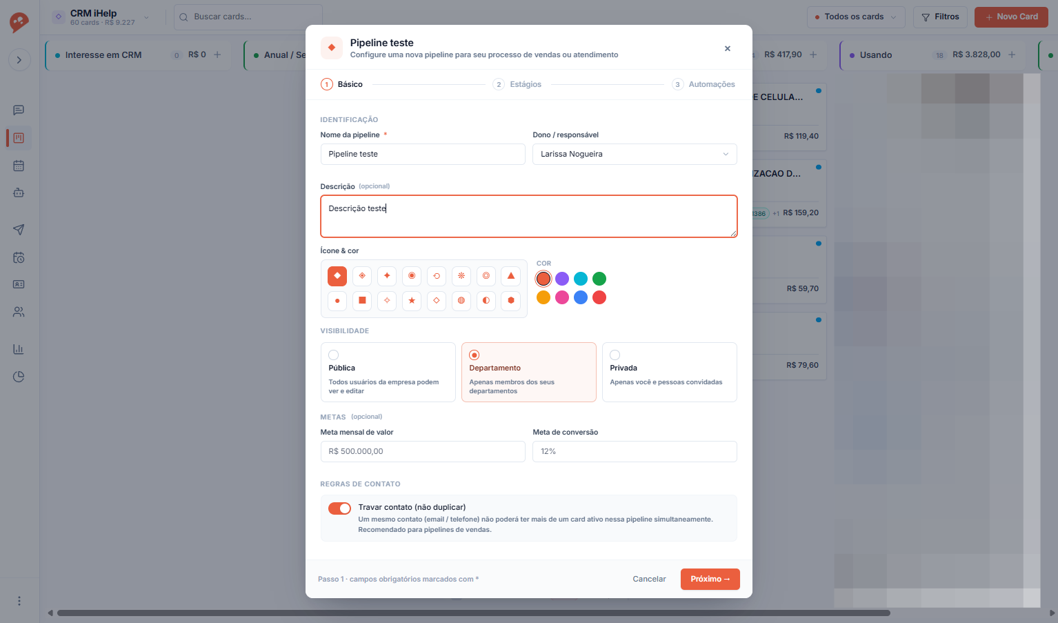Select the Privada visibility option

click(x=670, y=372)
